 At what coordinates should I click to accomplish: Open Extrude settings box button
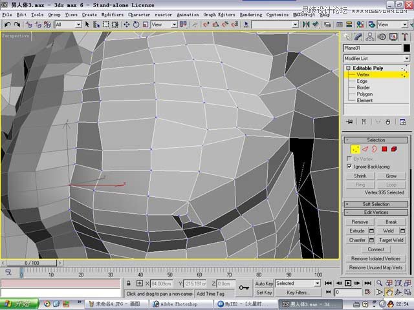point(371,231)
